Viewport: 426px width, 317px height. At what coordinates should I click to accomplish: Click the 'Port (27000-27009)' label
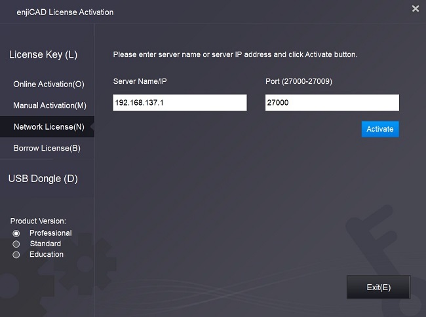tap(299, 81)
